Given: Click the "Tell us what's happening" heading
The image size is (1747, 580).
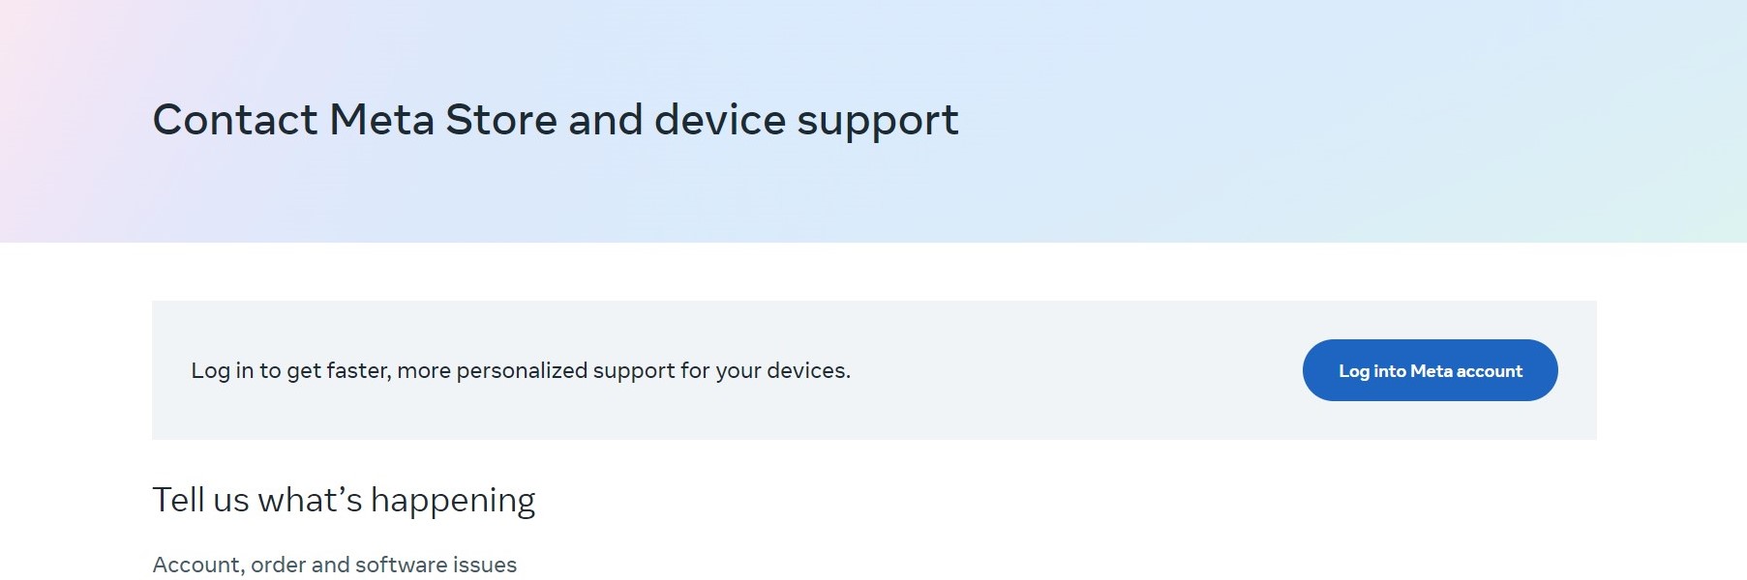Looking at the screenshot, I should [344, 501].
